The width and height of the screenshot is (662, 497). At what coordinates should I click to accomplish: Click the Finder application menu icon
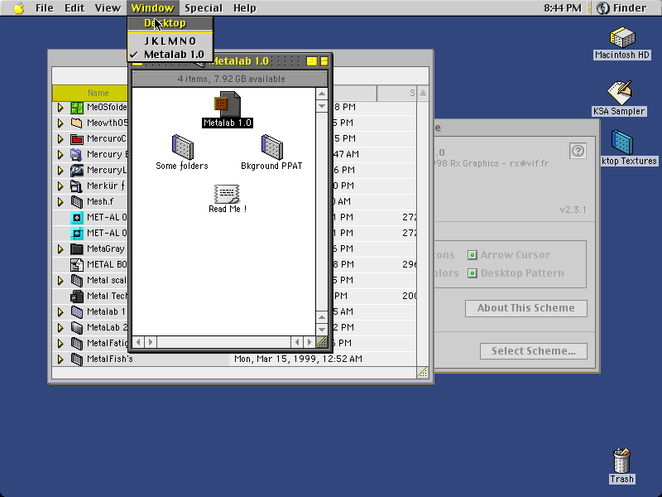tap(602, 8)
